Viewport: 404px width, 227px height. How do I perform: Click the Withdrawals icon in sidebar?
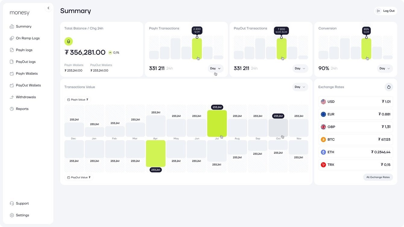[12, 97]
